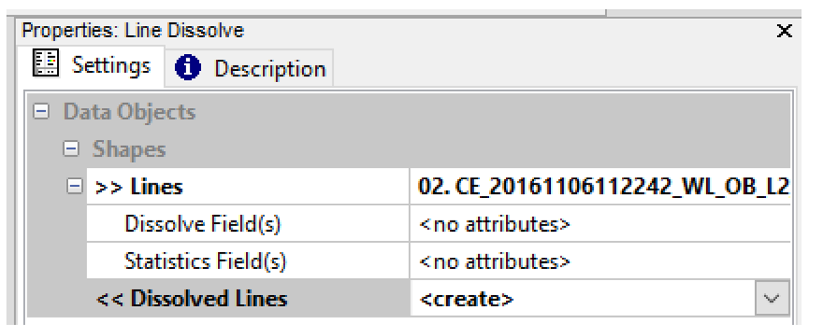
Task: Collapse the Data Objects group
Action: [x=41, y=112]
